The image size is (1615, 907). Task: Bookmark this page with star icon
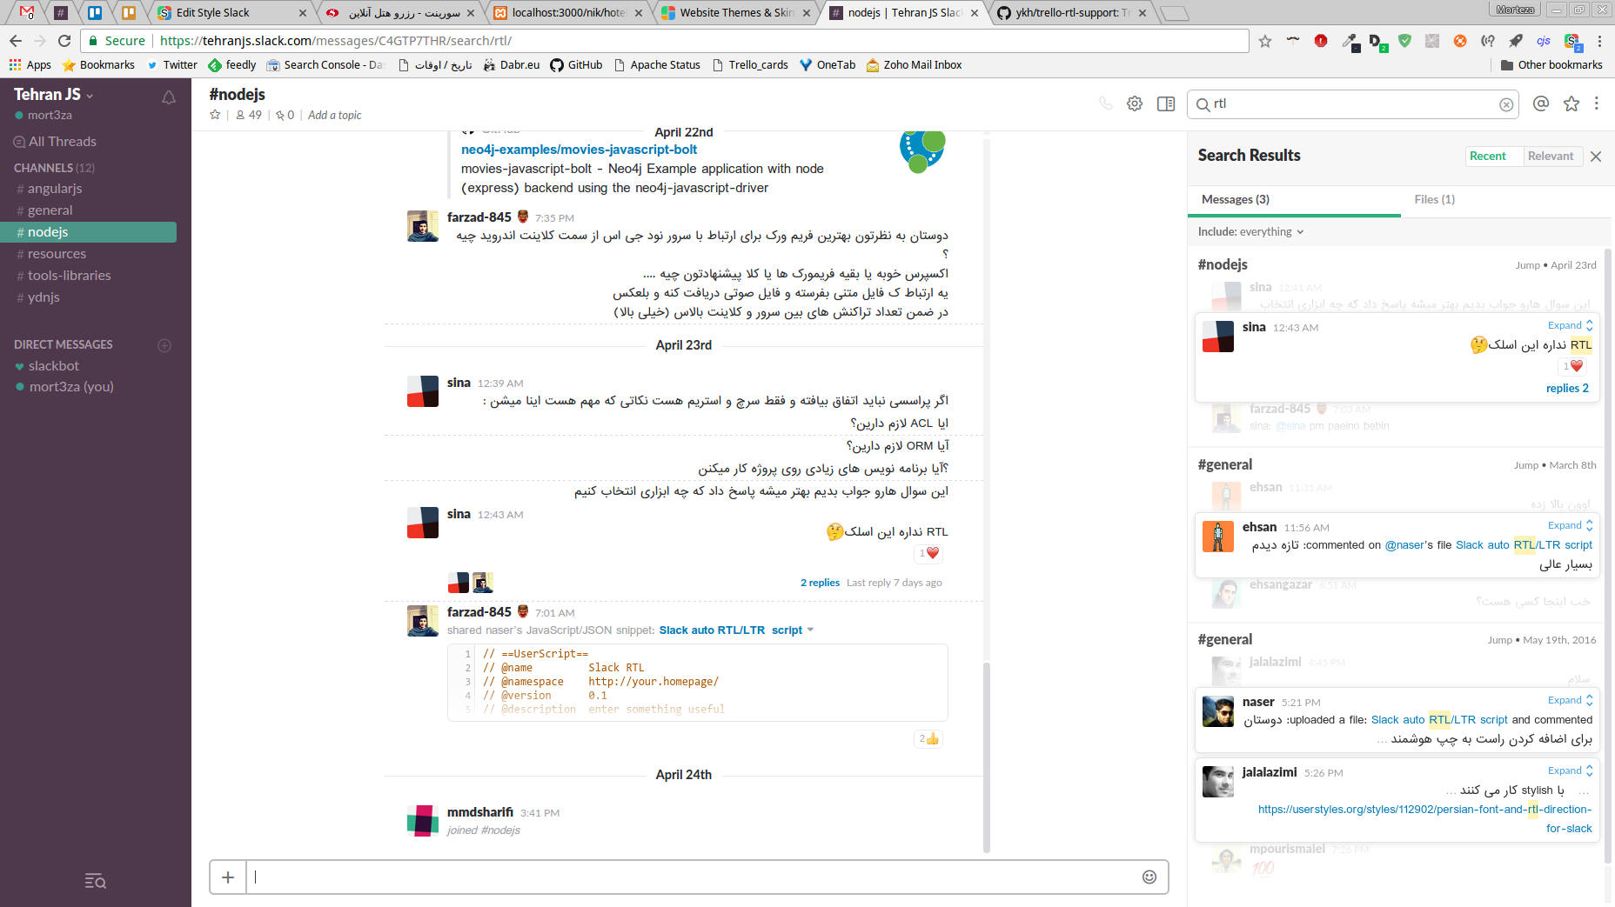coord(1265,41)
